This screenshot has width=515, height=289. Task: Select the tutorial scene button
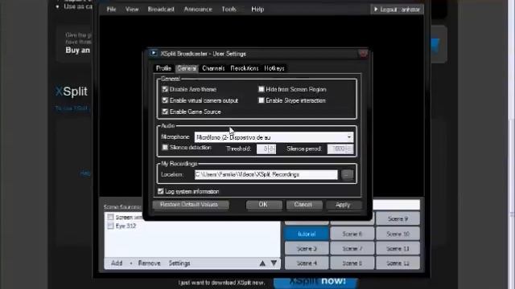tap(307, 234)
